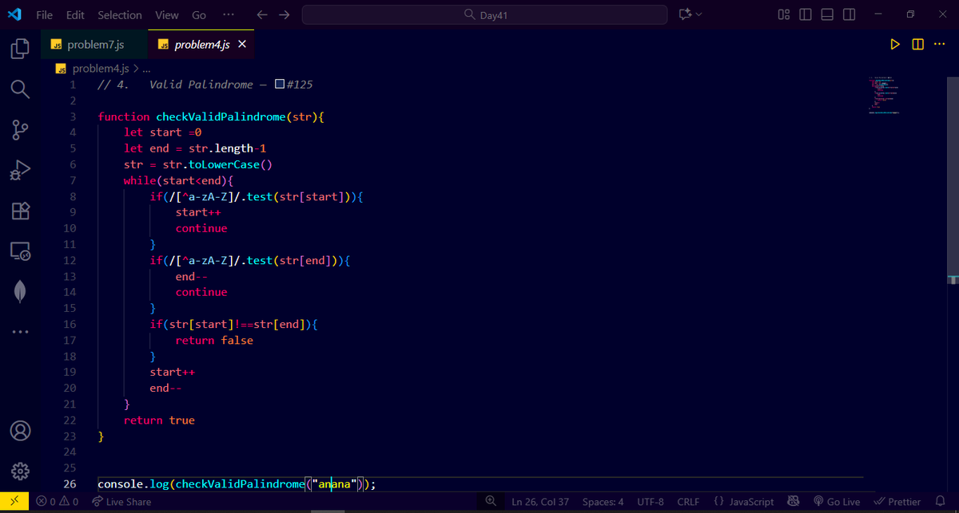This screenshot has width=959, height=513.
Task: Toggle the secondary side bar
Action: (849, 14)
